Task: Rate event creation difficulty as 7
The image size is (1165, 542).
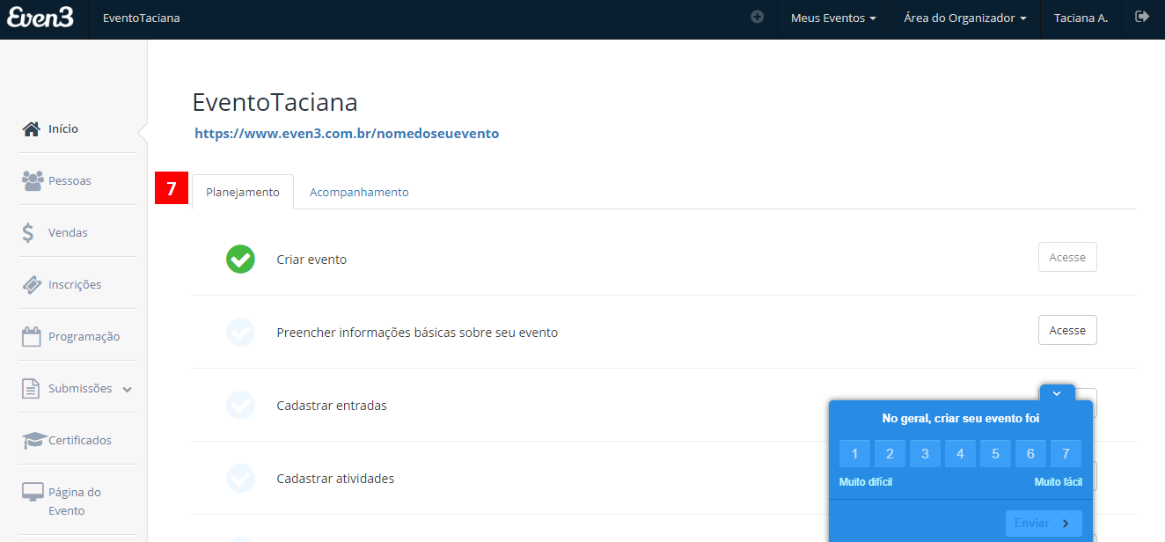Action: coord(1066,453)
